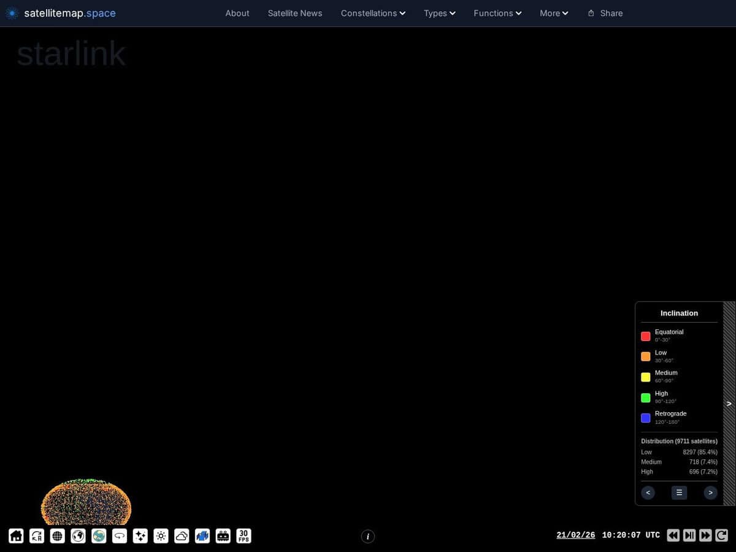Click the Share button
Viewport: 736px width, 552px height.
pos(605,13)
